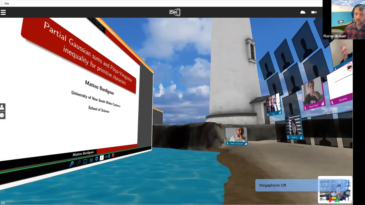365x205 pixels.
Task: Zoom in on the presentation slide
Action: click(72, 163)
